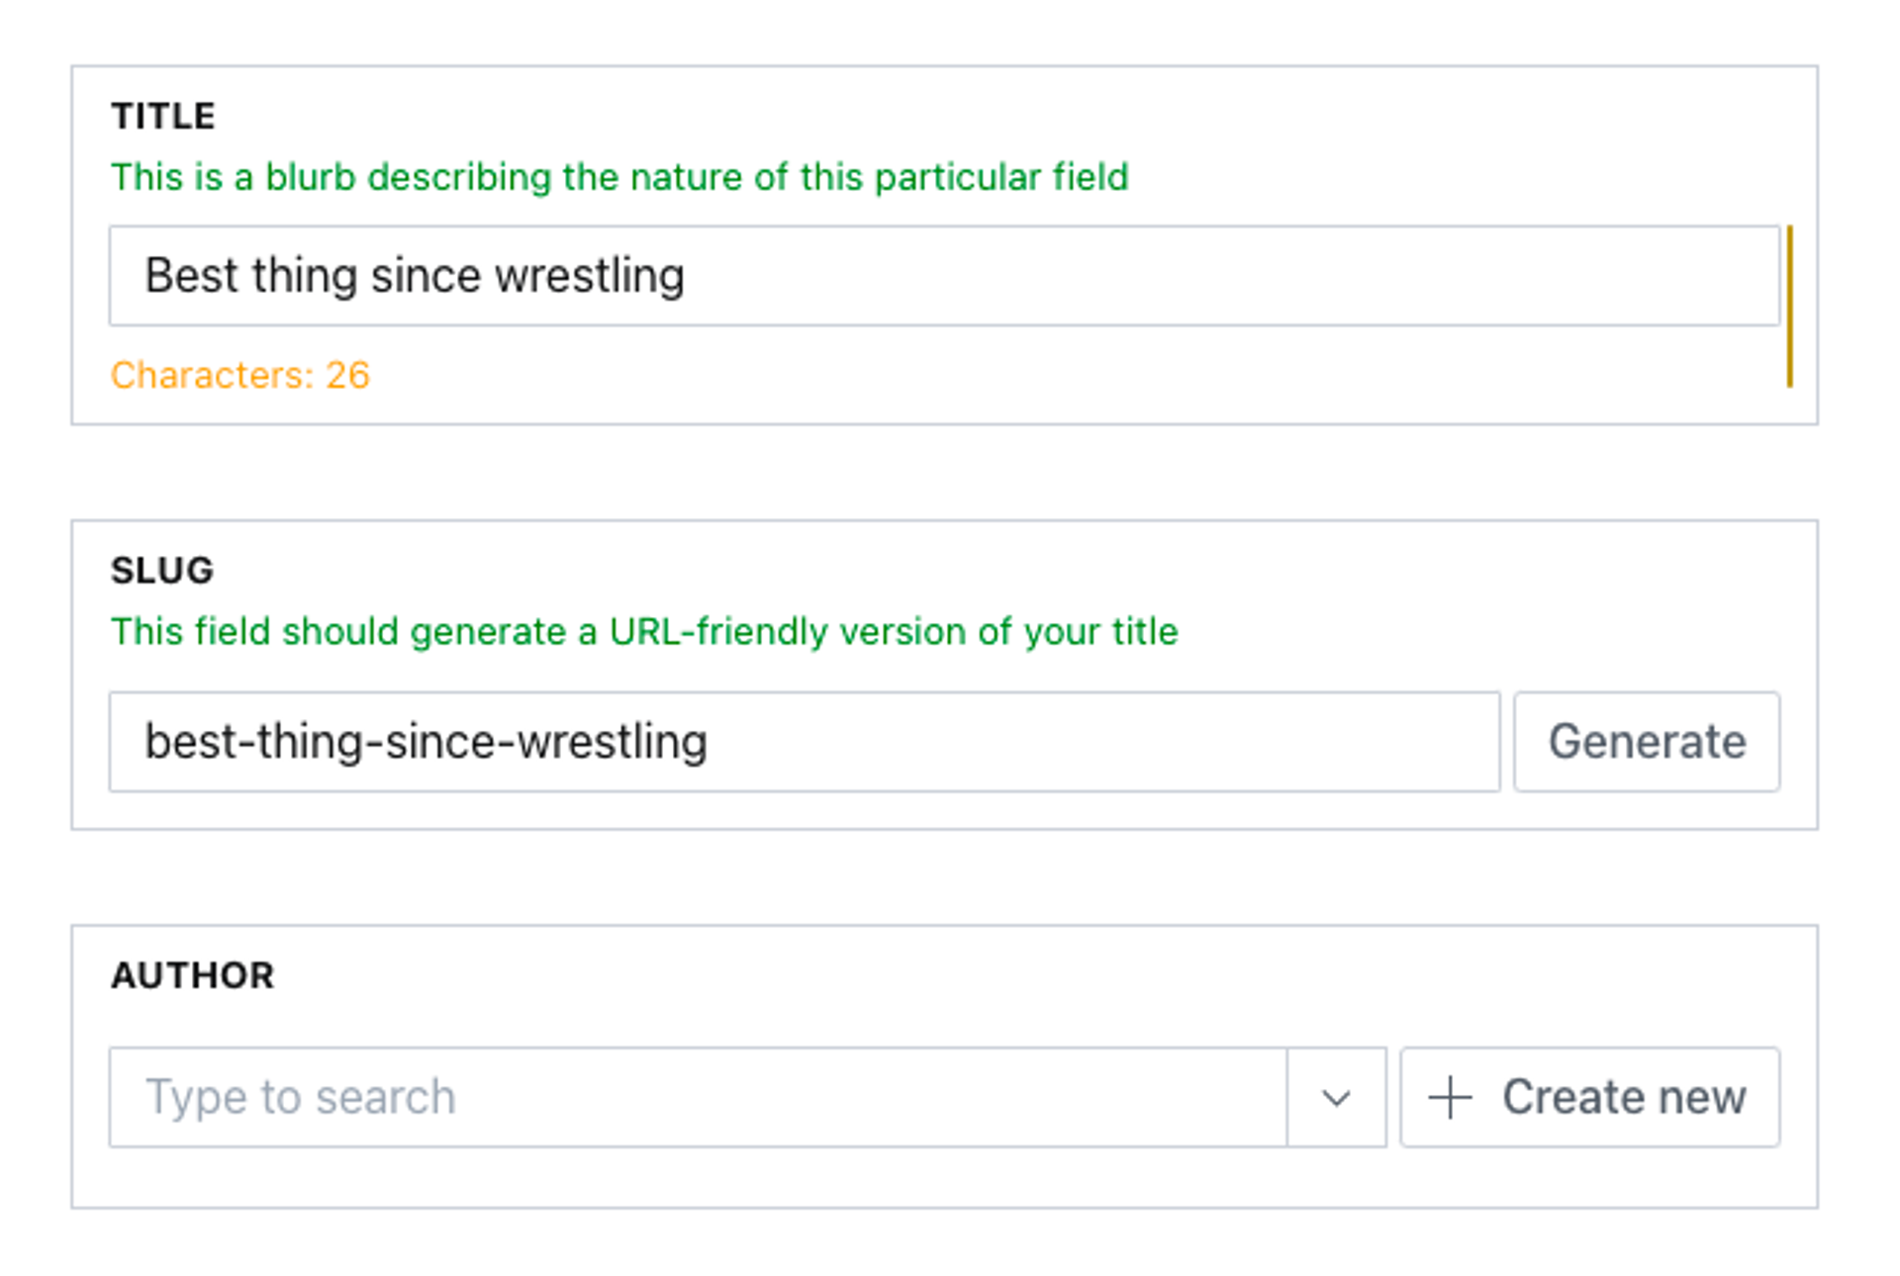Click the TITLE field label

point(163,116)
